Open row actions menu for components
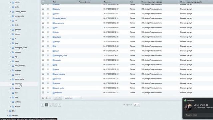The image size is (213, 120). tap(48, 23)
